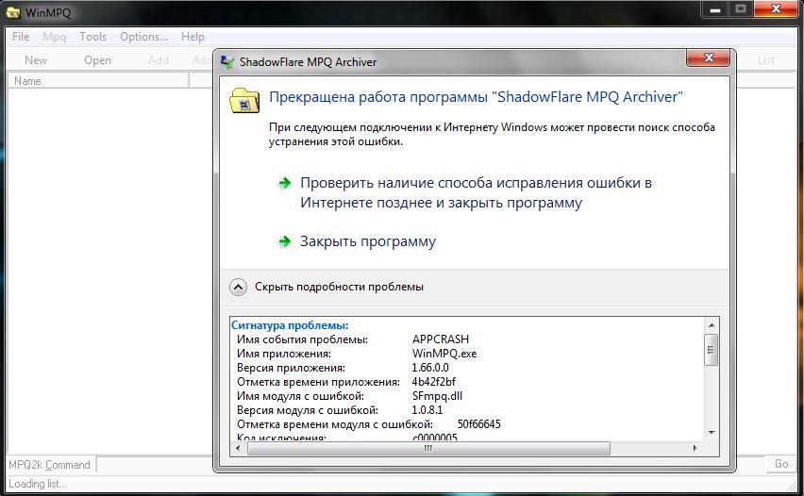Click the New toolbar button
The height and width of the screenshot is (496, 804).
(x=36, y=60)
